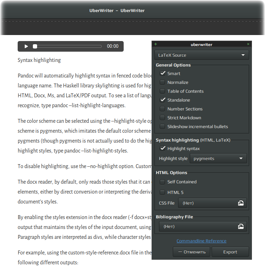This screenshot has height=270, width=265.
Task: Open the CSS File chooser
Action: click(x=212, y=203)
